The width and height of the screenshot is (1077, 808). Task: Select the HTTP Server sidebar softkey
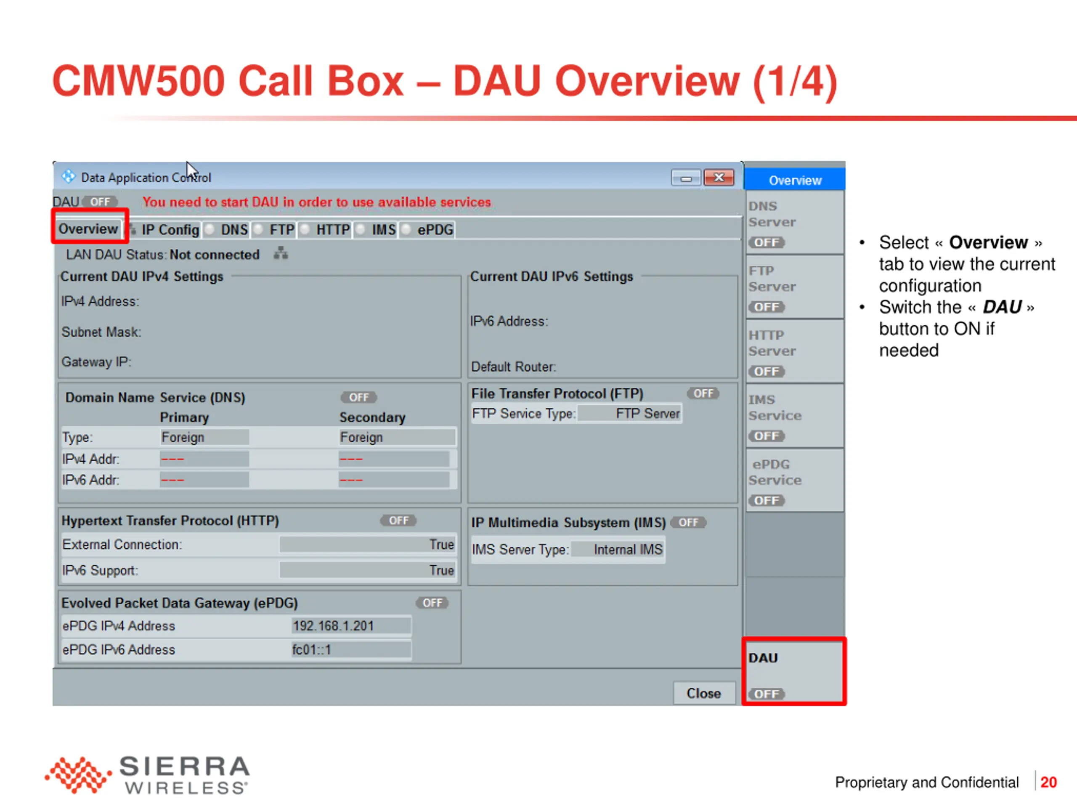coord(795,351)
